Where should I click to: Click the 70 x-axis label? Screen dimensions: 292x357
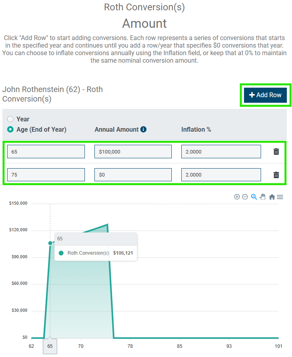(x=81, y=346)
